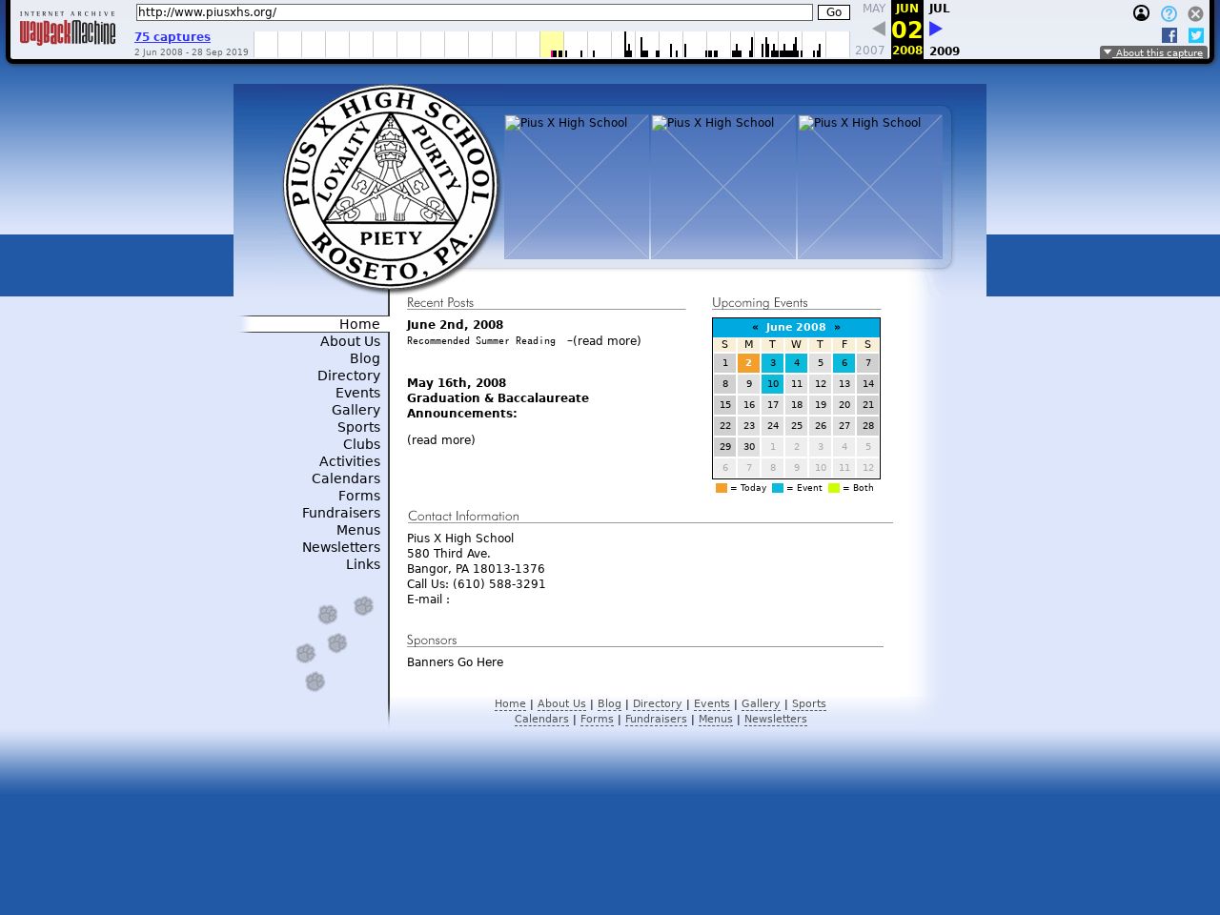Open the Wayback user account icon
This screenshot has height=915, width=1220.
pyautogui.click(x=1141, y=13)
